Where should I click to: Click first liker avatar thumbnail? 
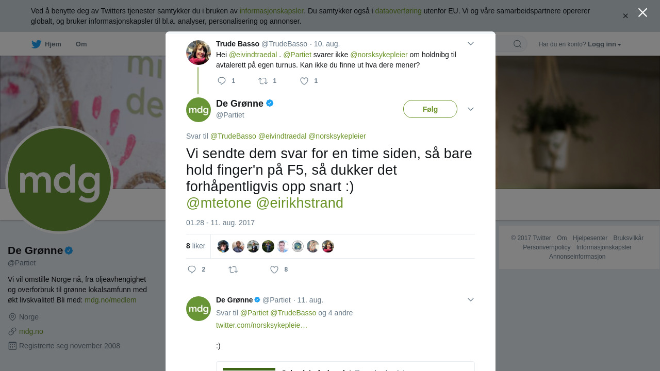point(223,246)
